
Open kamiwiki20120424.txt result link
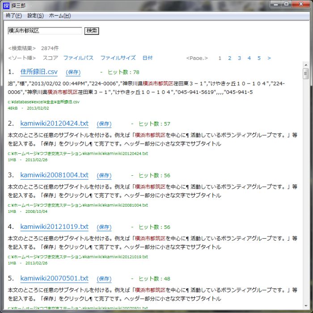coord(54,124)
